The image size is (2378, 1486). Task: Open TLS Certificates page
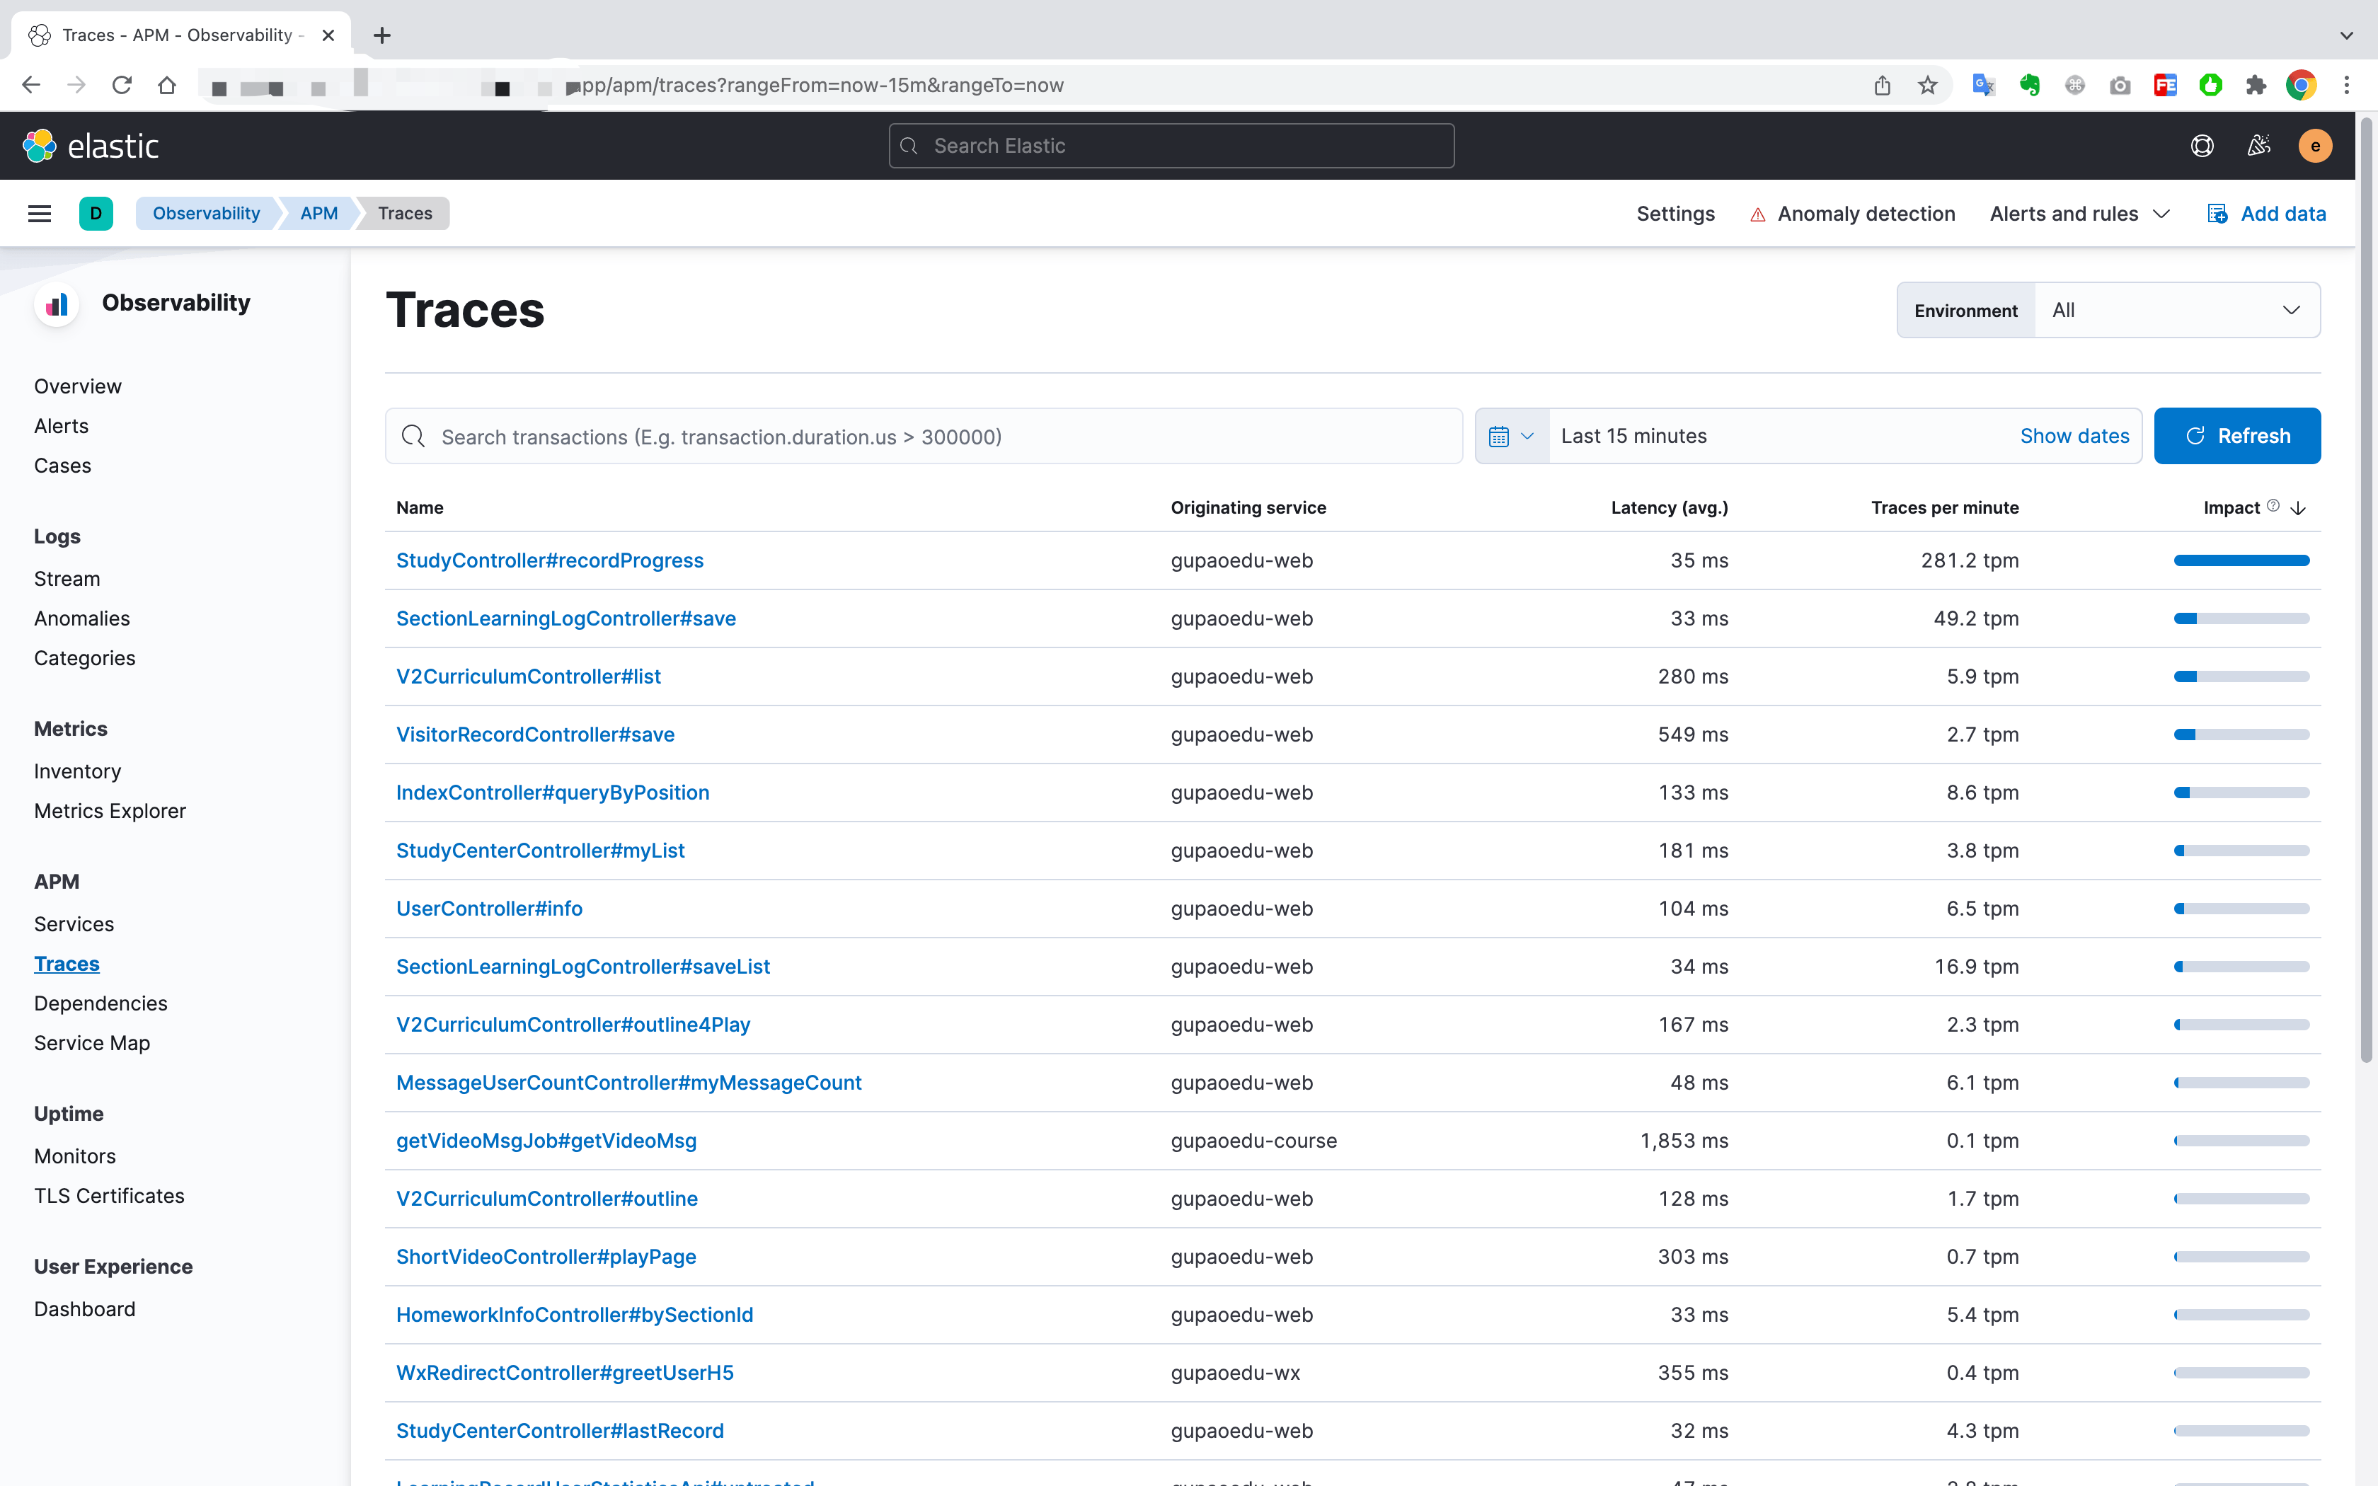[109, 1196]
